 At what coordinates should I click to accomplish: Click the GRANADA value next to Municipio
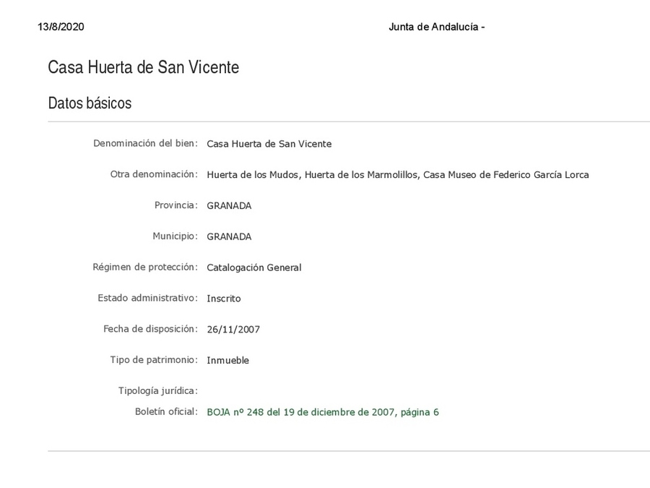coord(229,236)
